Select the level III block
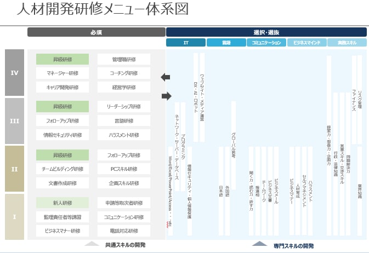This screenshot has height=253, width=369. pos(14,121)
